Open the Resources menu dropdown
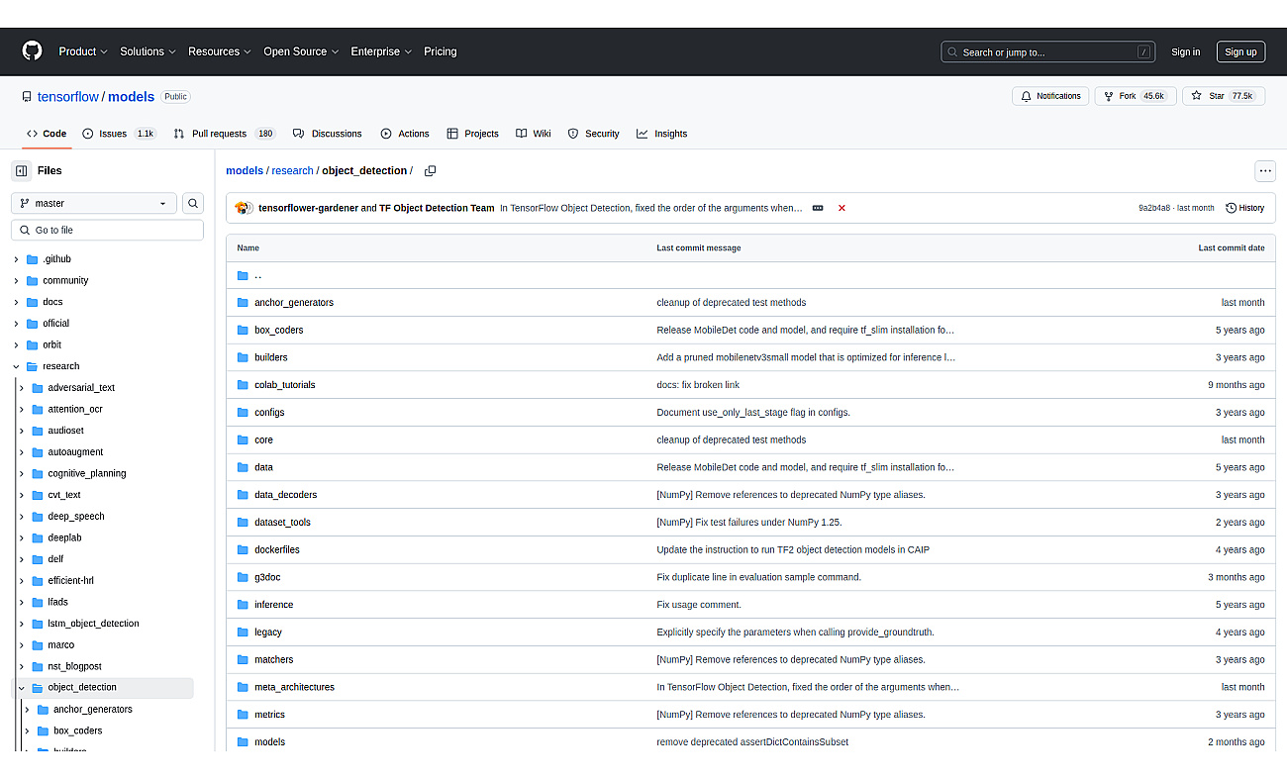The image size is (1287, 780). click(219, 51)
